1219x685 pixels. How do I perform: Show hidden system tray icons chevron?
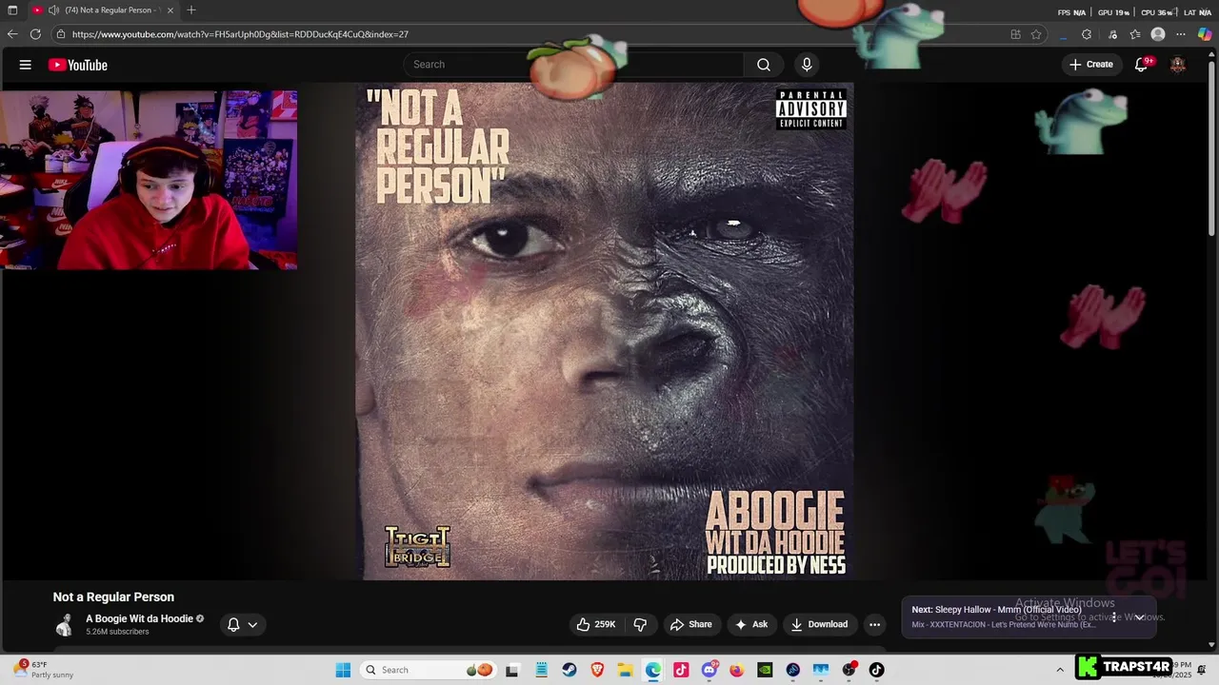(x=1060, y=670)
